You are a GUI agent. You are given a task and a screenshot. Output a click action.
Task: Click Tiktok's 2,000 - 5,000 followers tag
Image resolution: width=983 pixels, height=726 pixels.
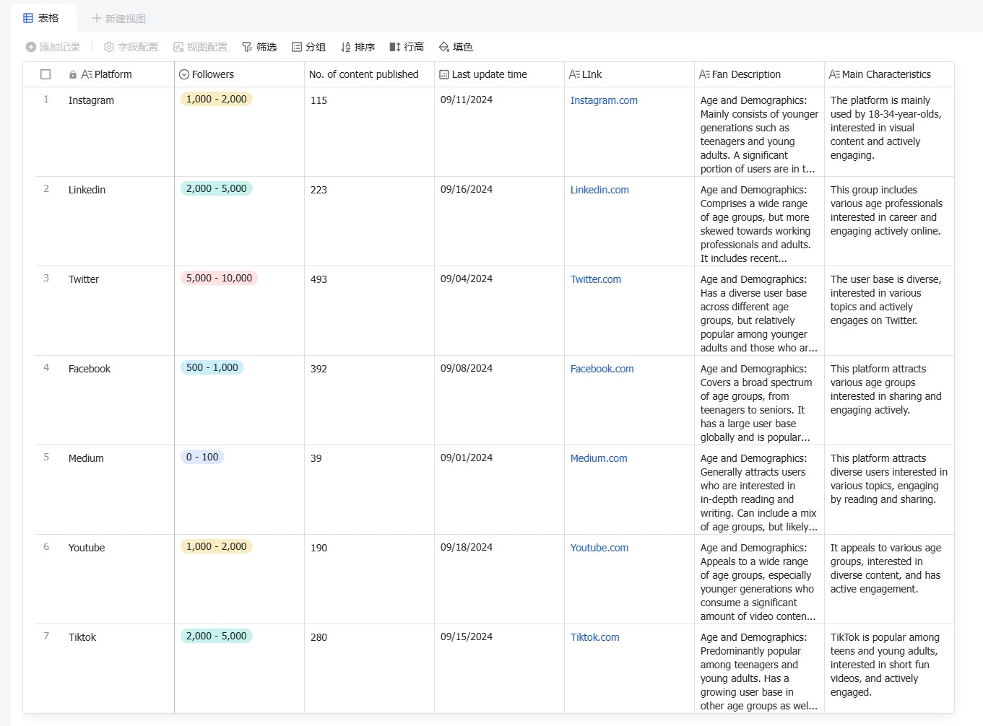tap(216, 636)
